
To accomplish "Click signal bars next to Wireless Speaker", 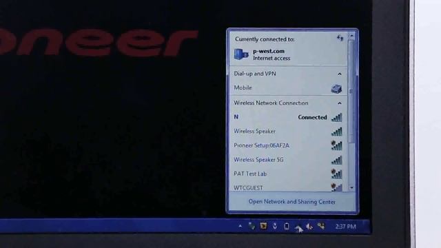I will tap(337, 132).
